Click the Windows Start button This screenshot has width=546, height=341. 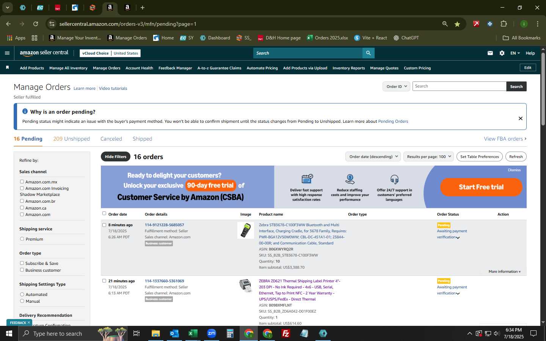(9, 333)
